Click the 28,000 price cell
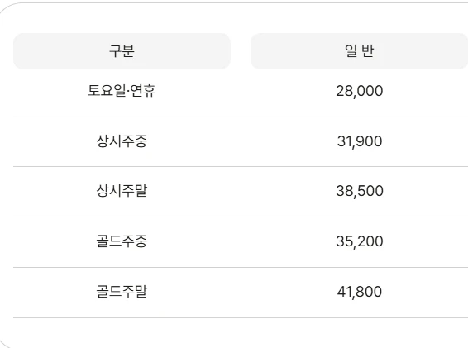Image resolution: width=468 pixels, height=348 pixels. click(x=360, y=91)
